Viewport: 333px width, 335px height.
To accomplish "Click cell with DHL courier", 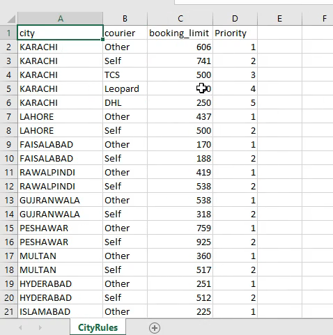I will 125,102.
